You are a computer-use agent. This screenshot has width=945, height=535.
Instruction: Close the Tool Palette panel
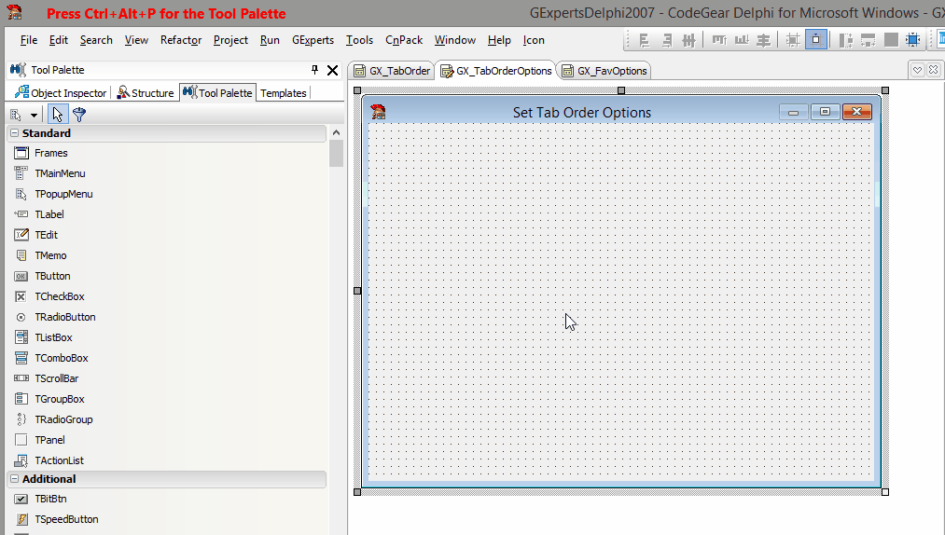pos(332,71)
